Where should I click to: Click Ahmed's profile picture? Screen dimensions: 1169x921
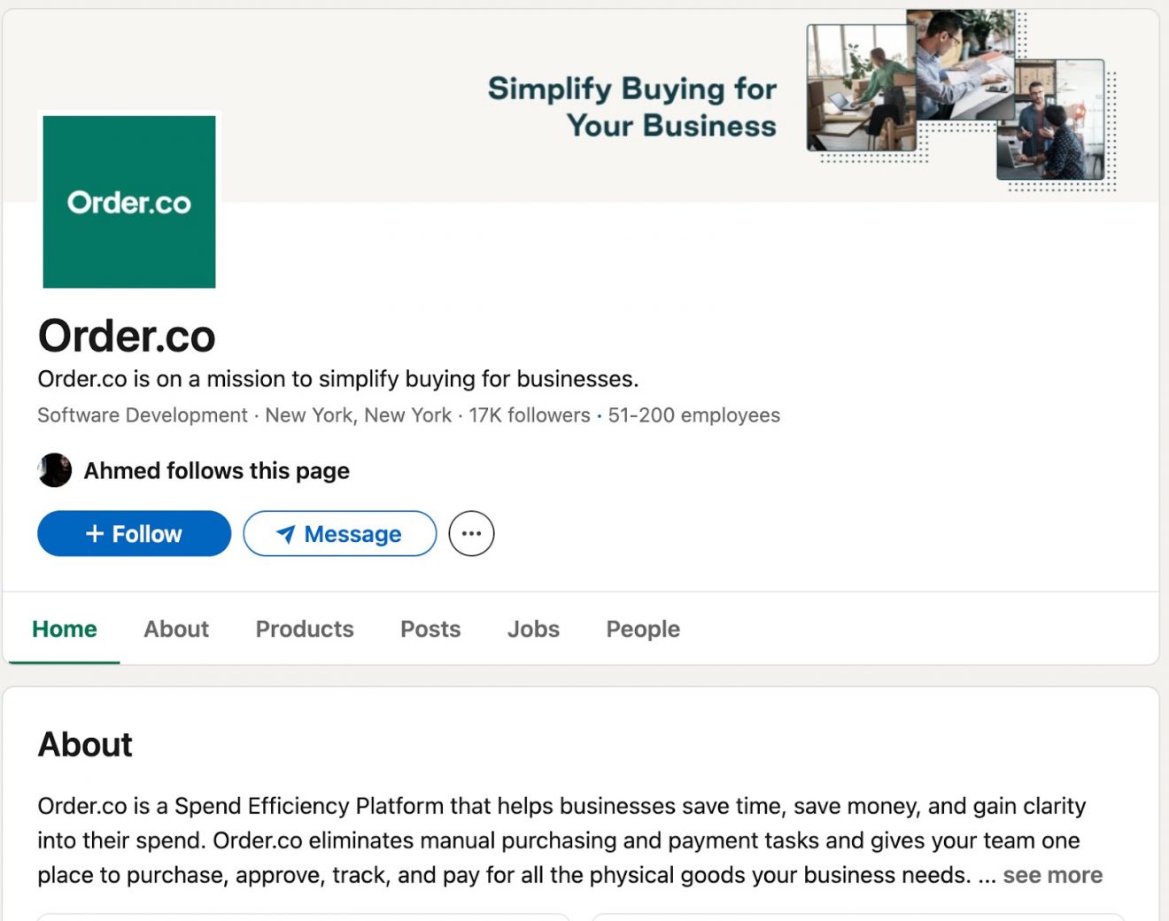coord(54,470)
